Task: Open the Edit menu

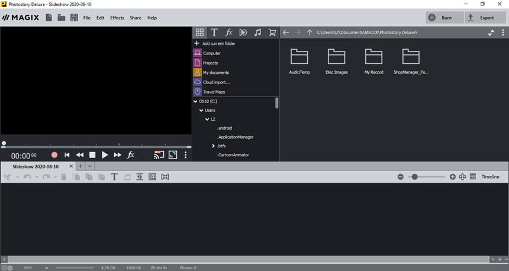Action: [100, 18]
